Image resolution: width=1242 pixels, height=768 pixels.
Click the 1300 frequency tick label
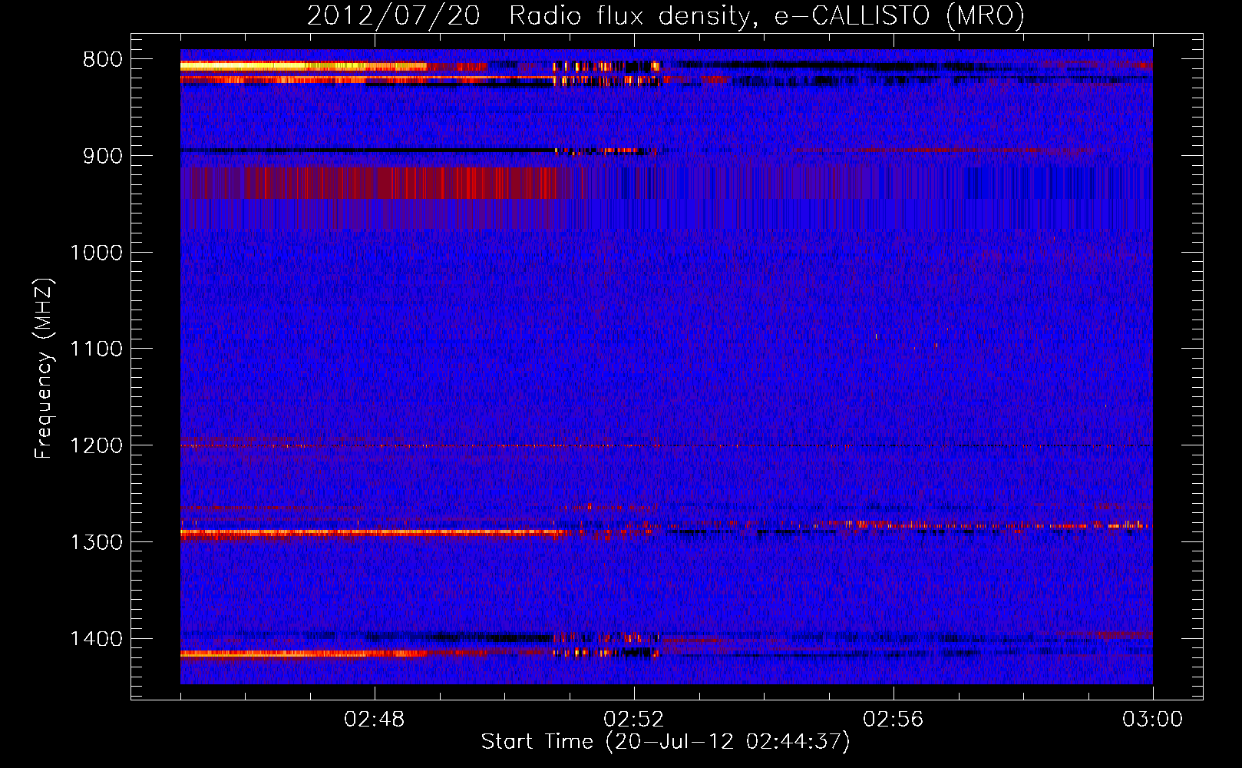96,542
